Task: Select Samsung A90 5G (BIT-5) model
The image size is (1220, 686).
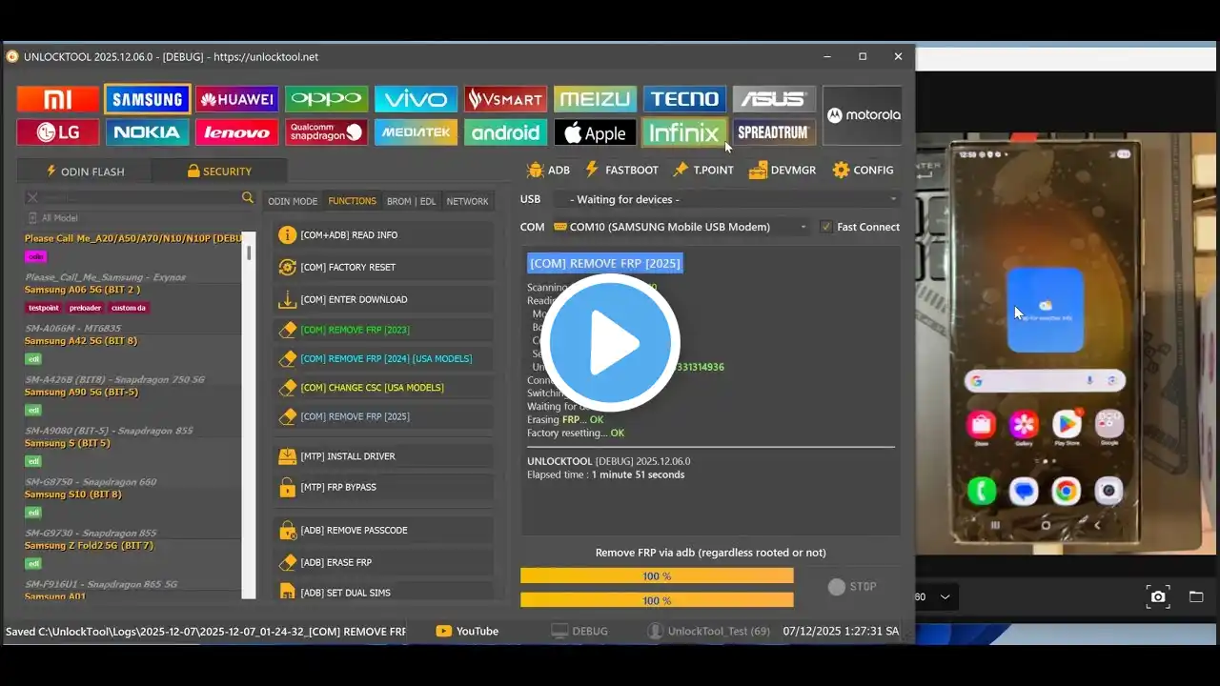Action: tap(81, 393)
